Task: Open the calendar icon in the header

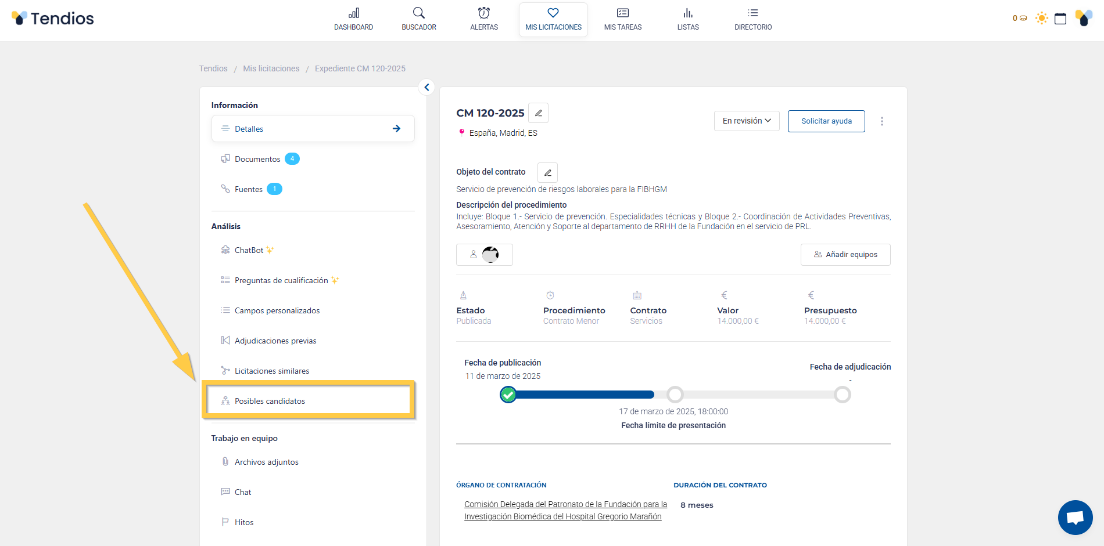Action: [x=1060, y=19]
